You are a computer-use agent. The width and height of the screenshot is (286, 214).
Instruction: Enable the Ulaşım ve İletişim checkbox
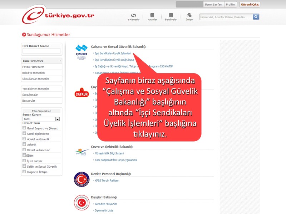point(24,172)
